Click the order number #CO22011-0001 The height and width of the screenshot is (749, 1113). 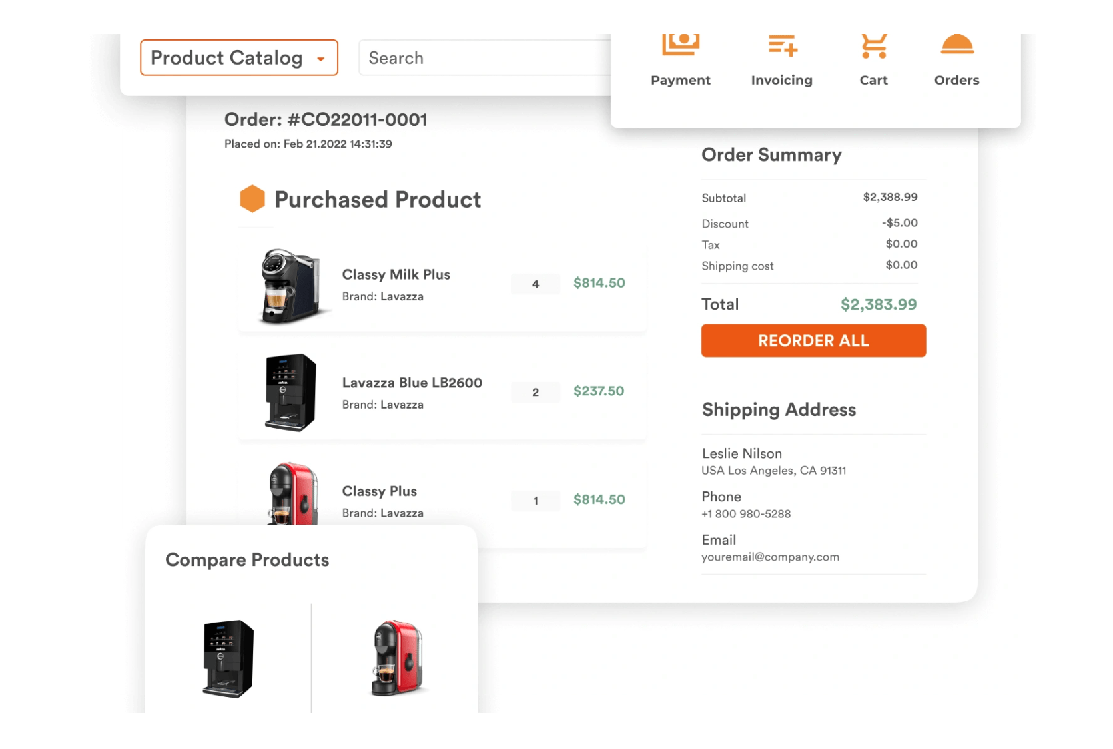click(358, 120)
